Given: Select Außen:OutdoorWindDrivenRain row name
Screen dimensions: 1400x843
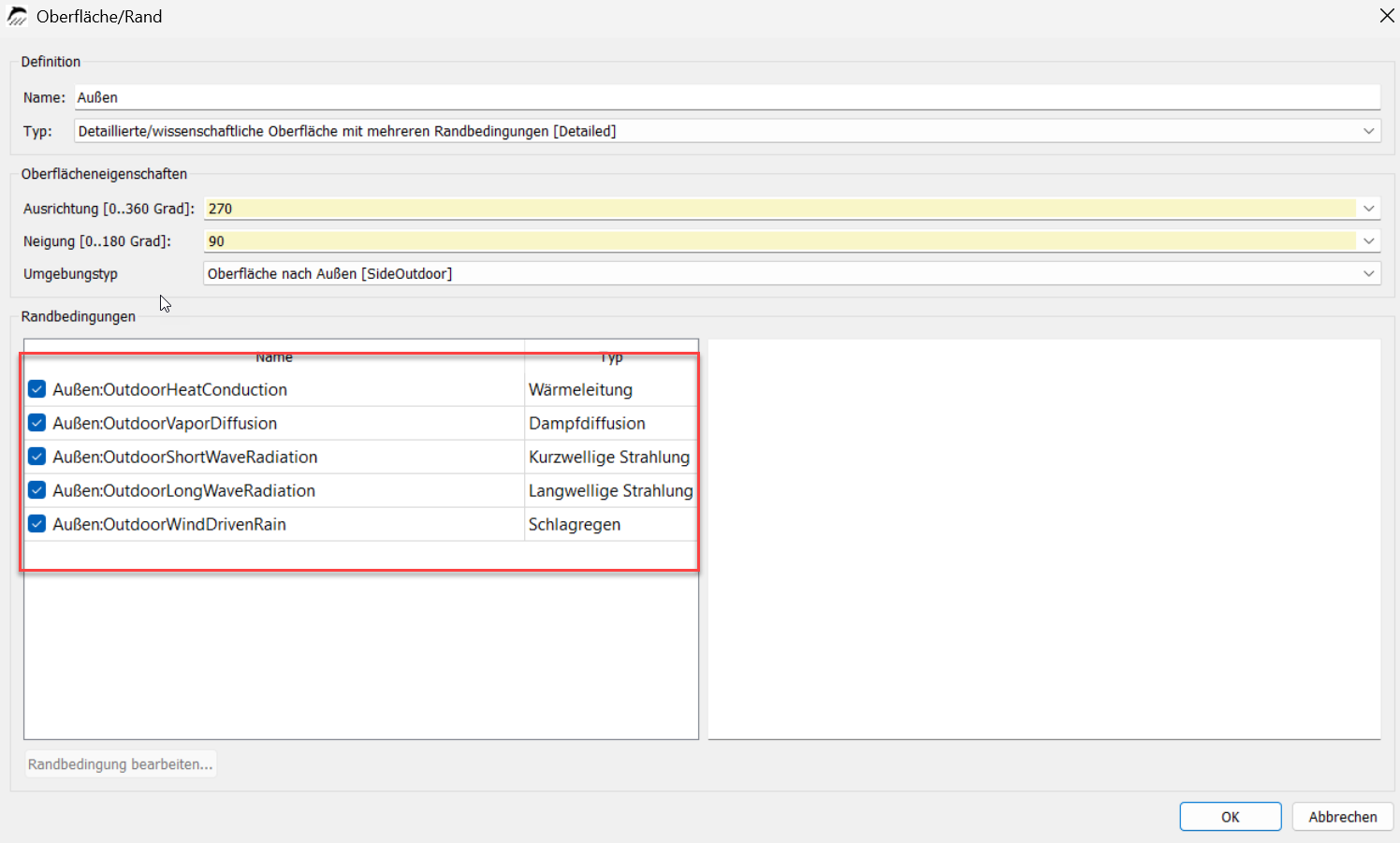Looking at the screenshot, I should point(169,524).
